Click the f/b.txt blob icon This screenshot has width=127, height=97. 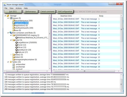pos(16,47)
